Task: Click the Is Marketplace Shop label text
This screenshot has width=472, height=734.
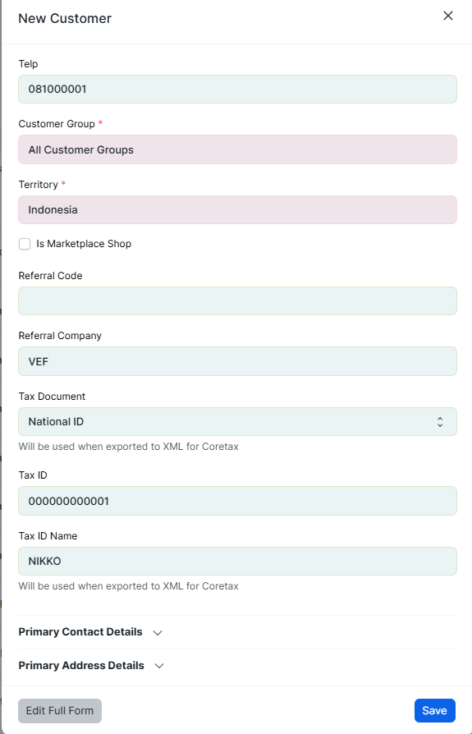Action: click(x=84, y=244)
